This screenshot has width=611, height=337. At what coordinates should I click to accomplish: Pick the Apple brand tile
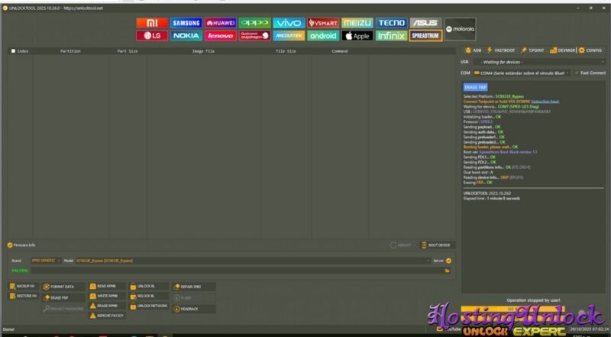tap(357, 36)
